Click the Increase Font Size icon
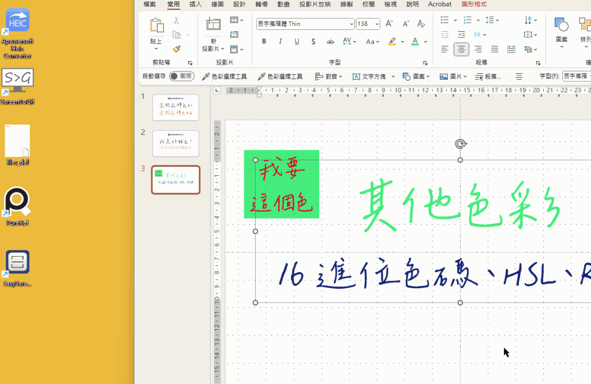This screenshot has height=384, width=591. pos(389,23)
